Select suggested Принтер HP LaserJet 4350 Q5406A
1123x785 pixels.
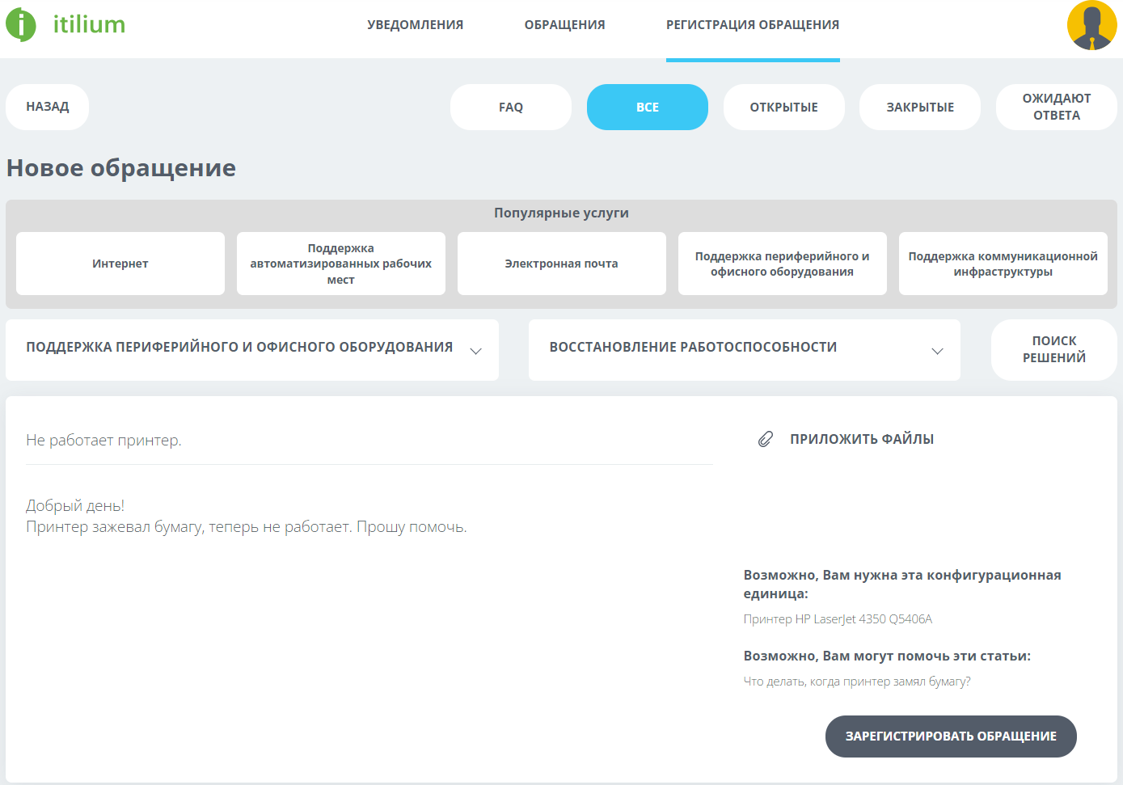[x=838, y=619]
